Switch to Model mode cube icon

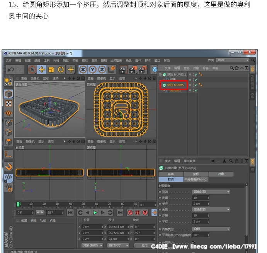coord(9,94)
